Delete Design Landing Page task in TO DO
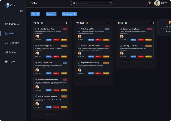The height and width of the screenshot is (121, 171). [x=56, y=40]
